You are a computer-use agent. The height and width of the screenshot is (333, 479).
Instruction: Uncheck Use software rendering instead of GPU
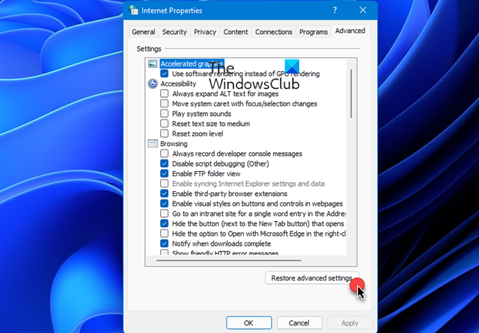[x=164, y=74]
